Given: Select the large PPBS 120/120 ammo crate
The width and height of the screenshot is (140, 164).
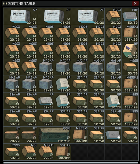Looking at the screenshot, I should coord(54,135).
